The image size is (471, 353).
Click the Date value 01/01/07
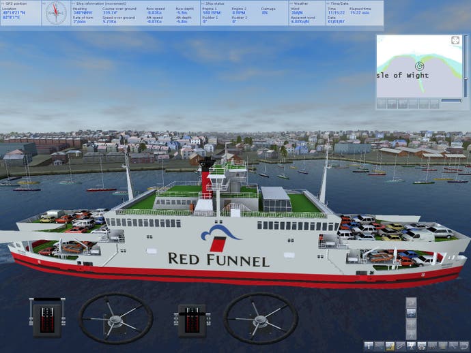[337, 22]
